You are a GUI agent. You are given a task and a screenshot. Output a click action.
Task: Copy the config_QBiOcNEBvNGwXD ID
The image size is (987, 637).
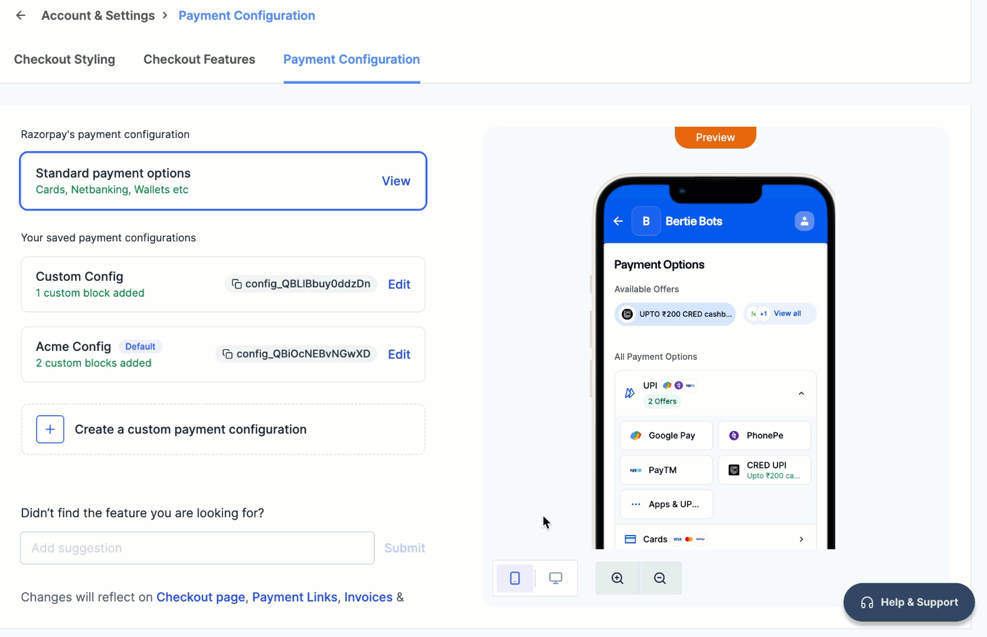(x=228, y=354)
